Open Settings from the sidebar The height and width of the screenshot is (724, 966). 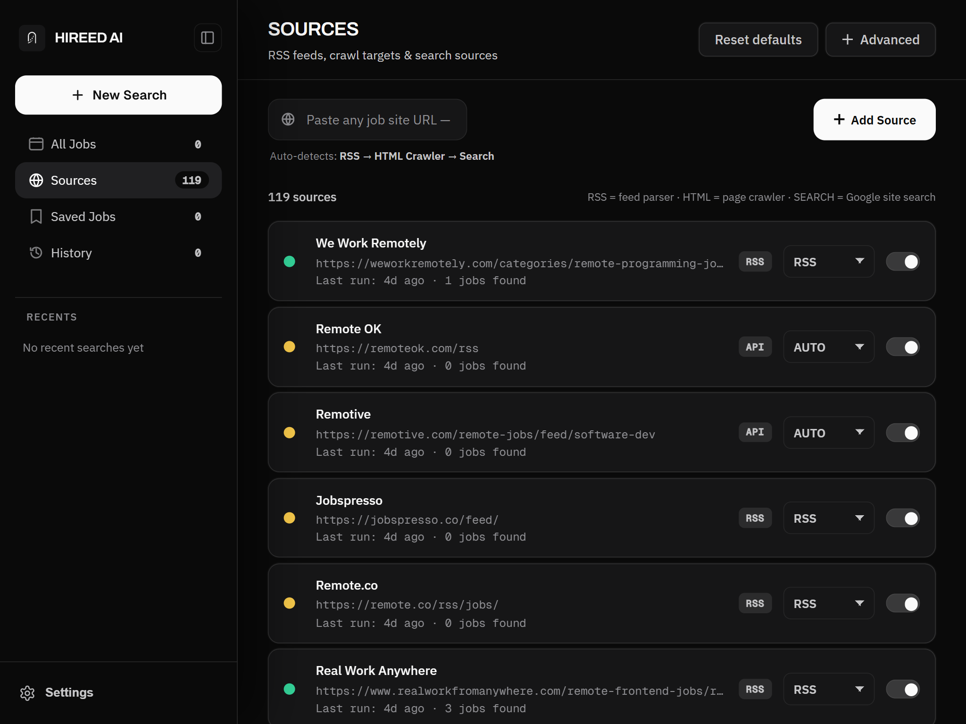click(57, 692)
